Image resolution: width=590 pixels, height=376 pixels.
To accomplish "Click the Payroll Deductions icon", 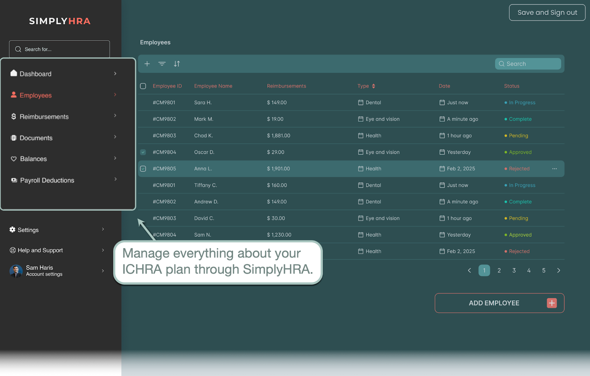I will [x=14, y=180].
